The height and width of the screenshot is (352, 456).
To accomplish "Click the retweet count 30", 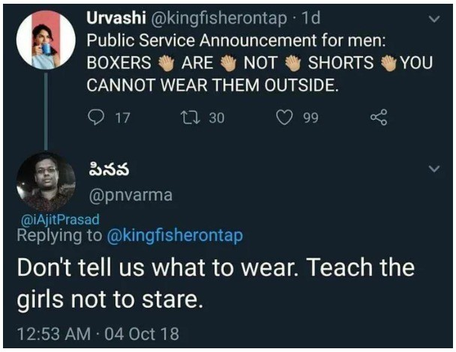I will pyautogui.click(x=216, y=118).
